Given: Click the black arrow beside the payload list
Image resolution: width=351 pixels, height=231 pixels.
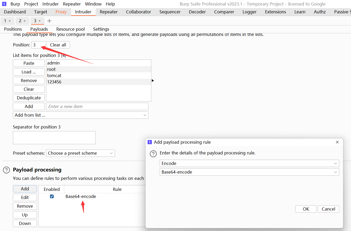Looking at the screenshot, I should click(153, 80).
